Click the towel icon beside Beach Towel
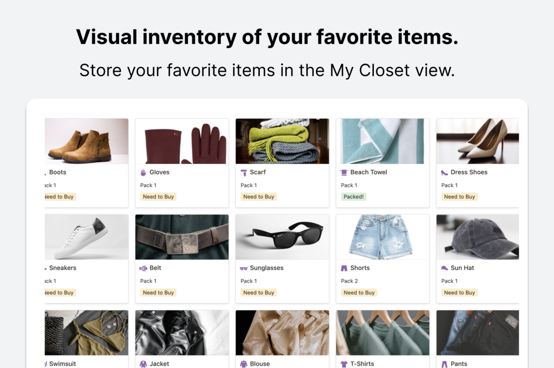This screenshot has width=554, height=368. [344, 173]
